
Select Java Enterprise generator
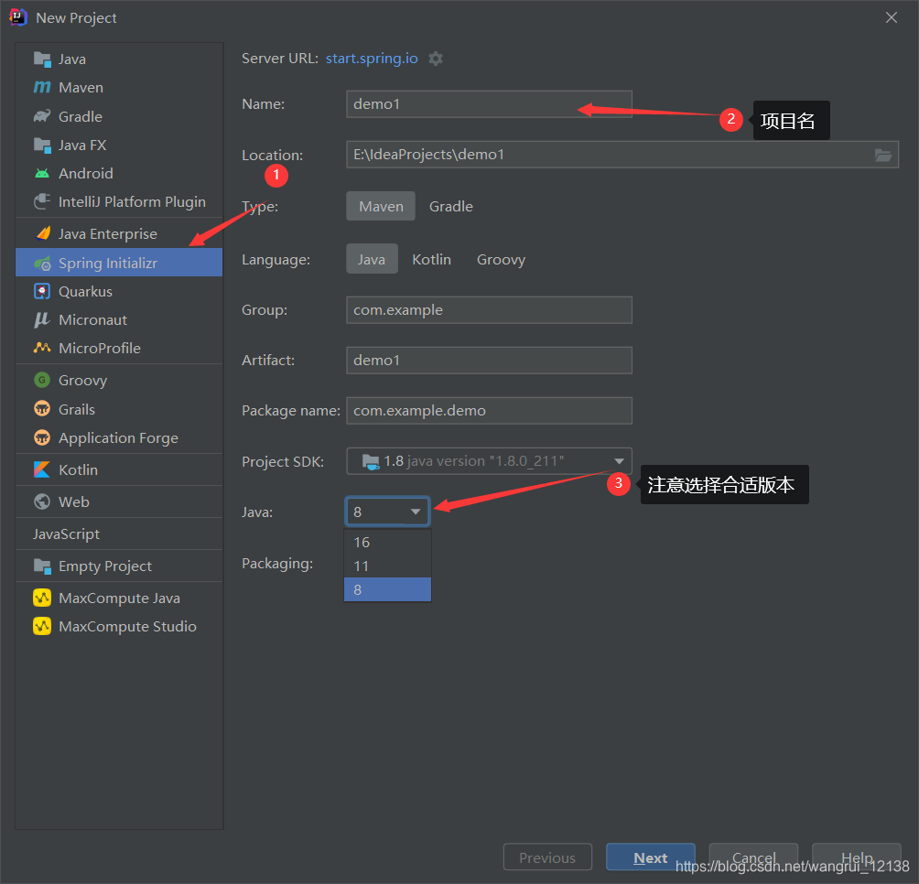[119, 233]
